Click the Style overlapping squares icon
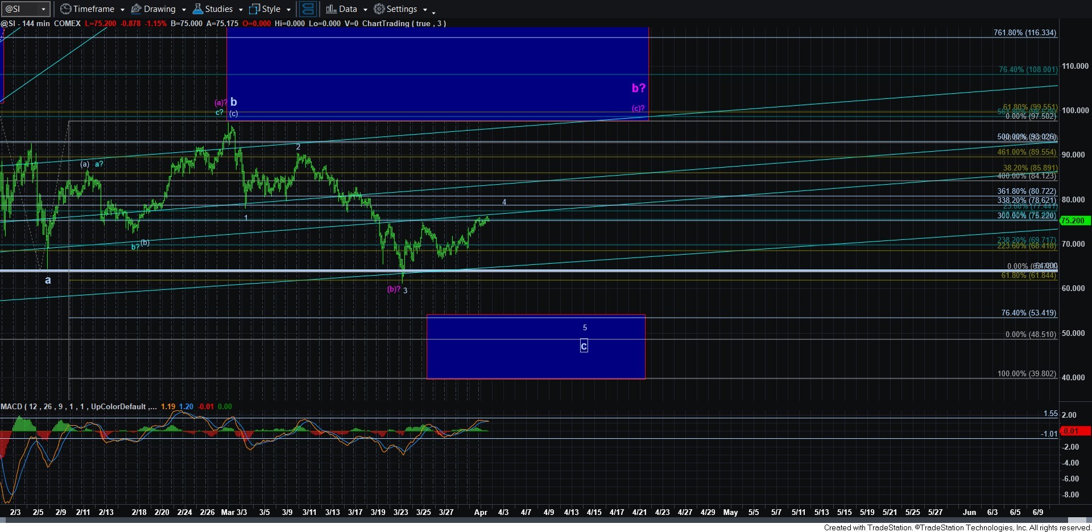The height and width of the screenshot is (532, 1092). pyautogui.click(x=255, y=9)
